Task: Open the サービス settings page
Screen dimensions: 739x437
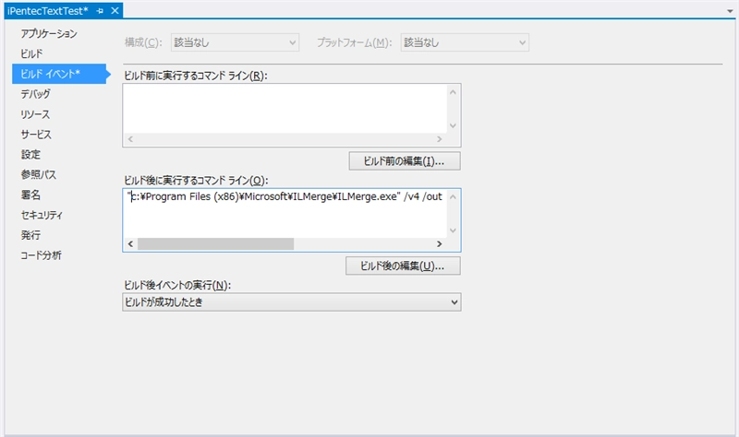Action: pos(36,135)
